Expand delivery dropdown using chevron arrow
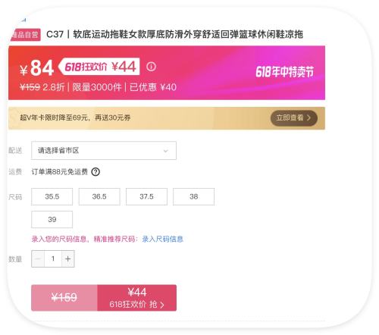379x335 pixels. (x=166, y=151)
